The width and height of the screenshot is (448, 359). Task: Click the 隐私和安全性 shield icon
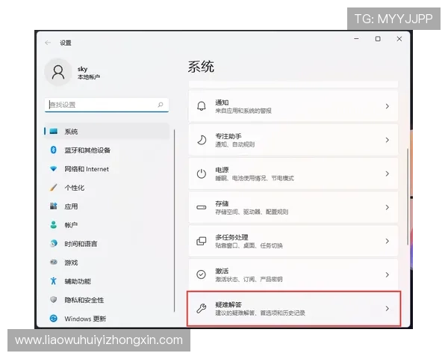tap(54, 300)
